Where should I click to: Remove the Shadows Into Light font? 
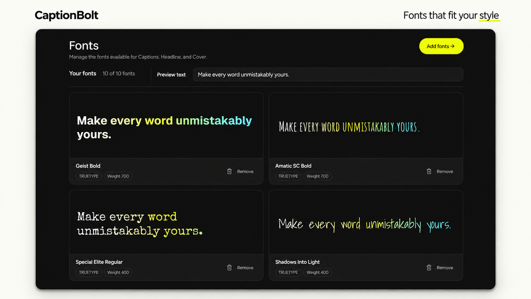[440, 268]
